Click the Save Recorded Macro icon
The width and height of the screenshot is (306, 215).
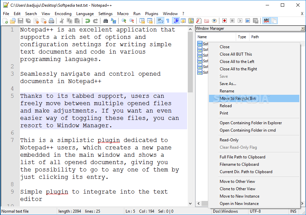pos(256,21)
